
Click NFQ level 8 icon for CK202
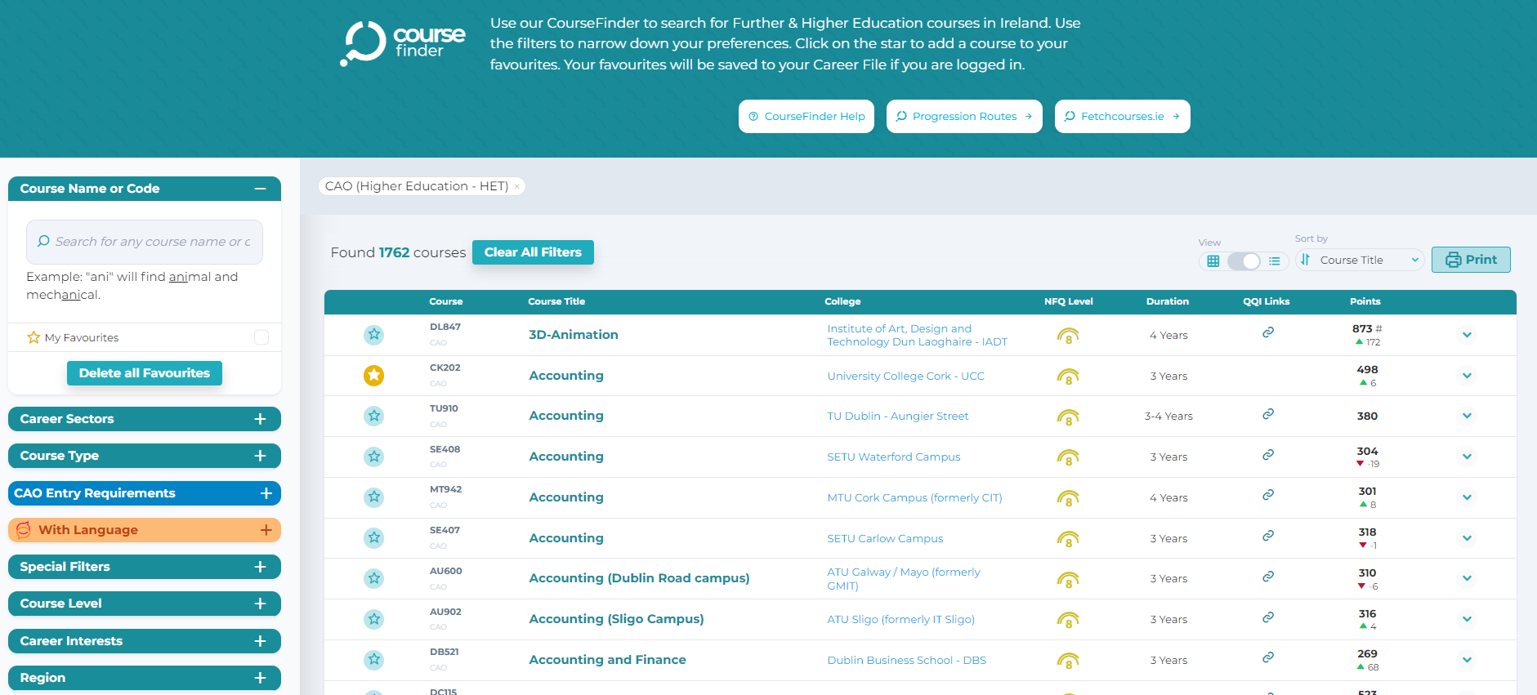tap(1068, 376)
